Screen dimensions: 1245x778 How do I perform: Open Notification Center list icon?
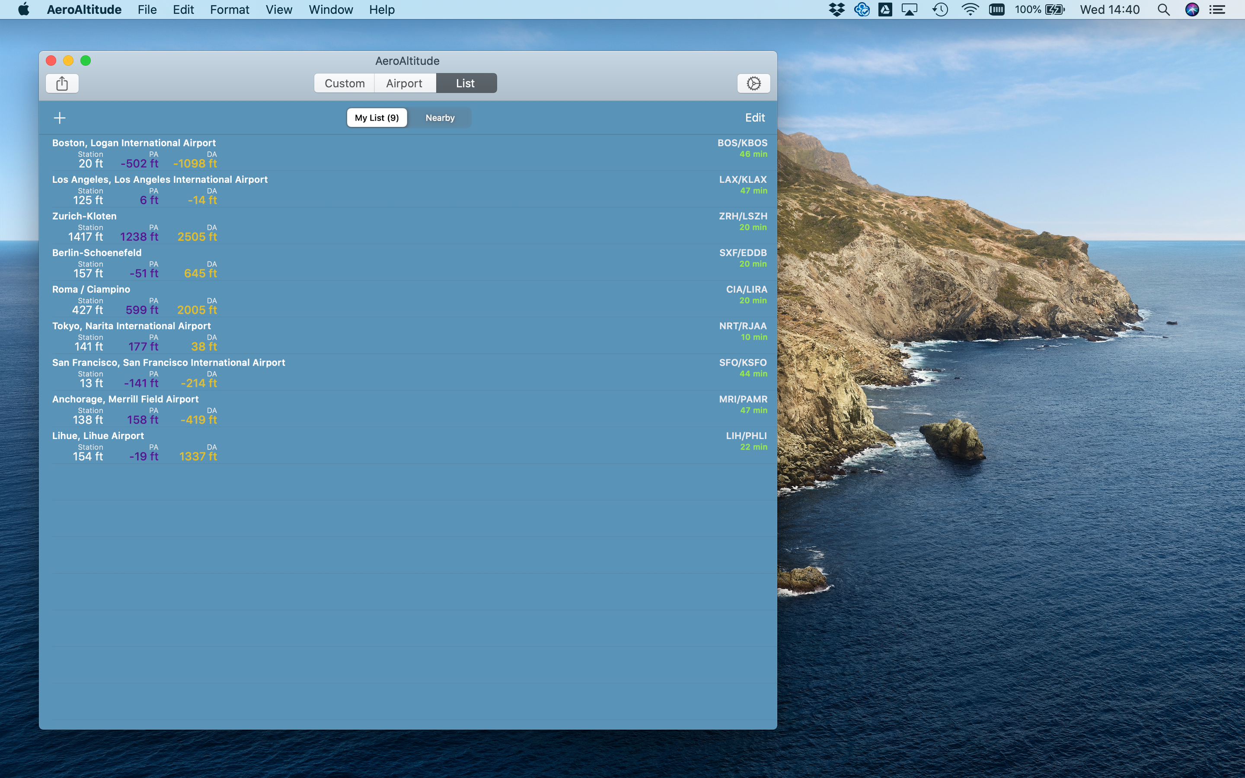[x=1217, y=9]
